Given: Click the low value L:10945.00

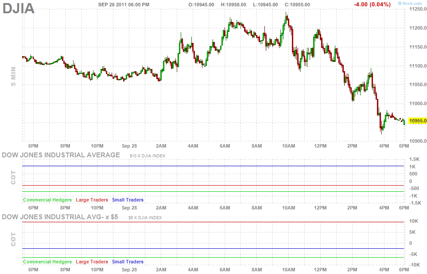Looking at the screenshot, I should tap(265, 4).
